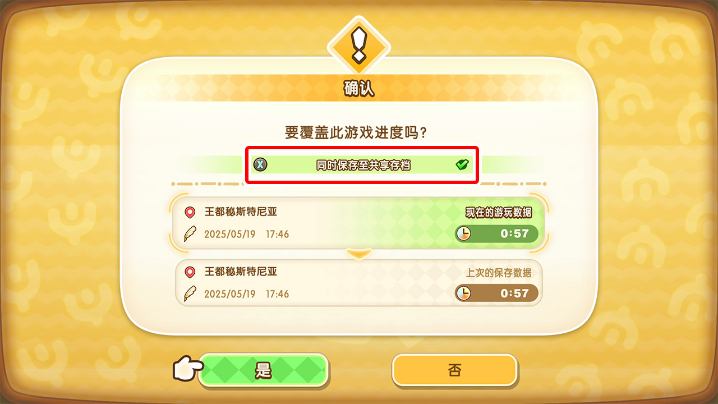The height and width of the screenshot is (404, 718).
Task: Click clock icon beside current 0:57 playtime
Action: click(463, 233)
